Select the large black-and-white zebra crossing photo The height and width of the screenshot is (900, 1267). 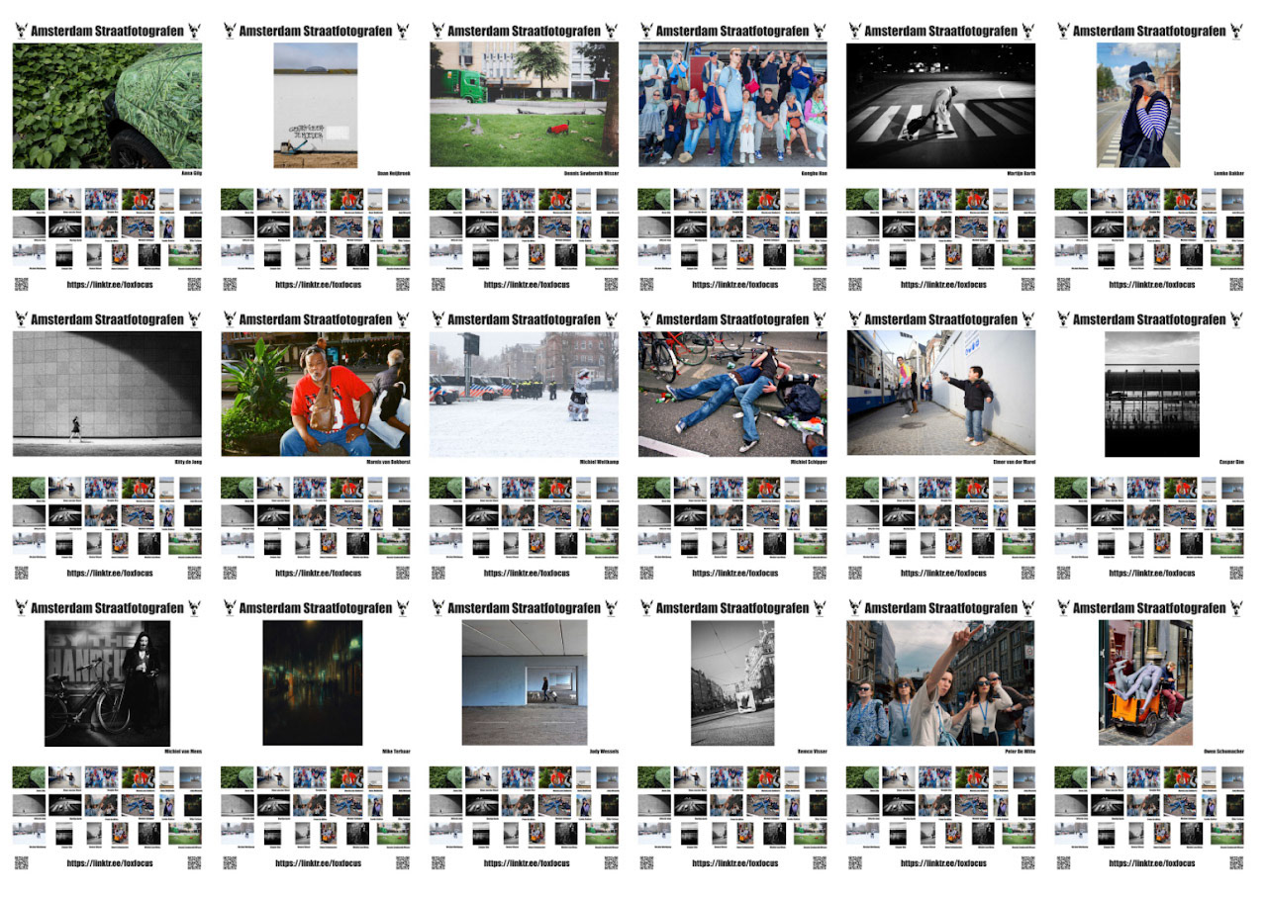(941, 106)
